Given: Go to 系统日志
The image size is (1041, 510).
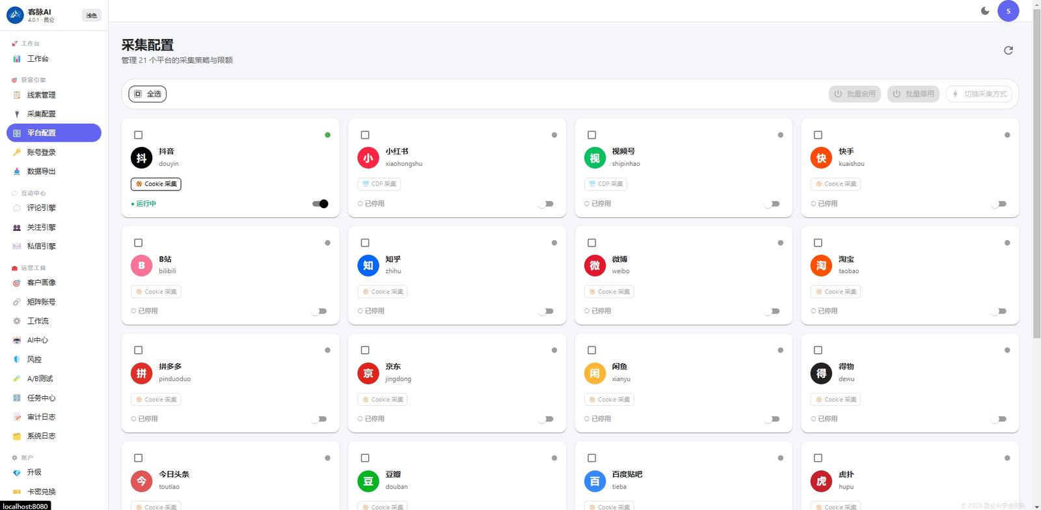Looking at the screenshot, I should click(53, 436).
